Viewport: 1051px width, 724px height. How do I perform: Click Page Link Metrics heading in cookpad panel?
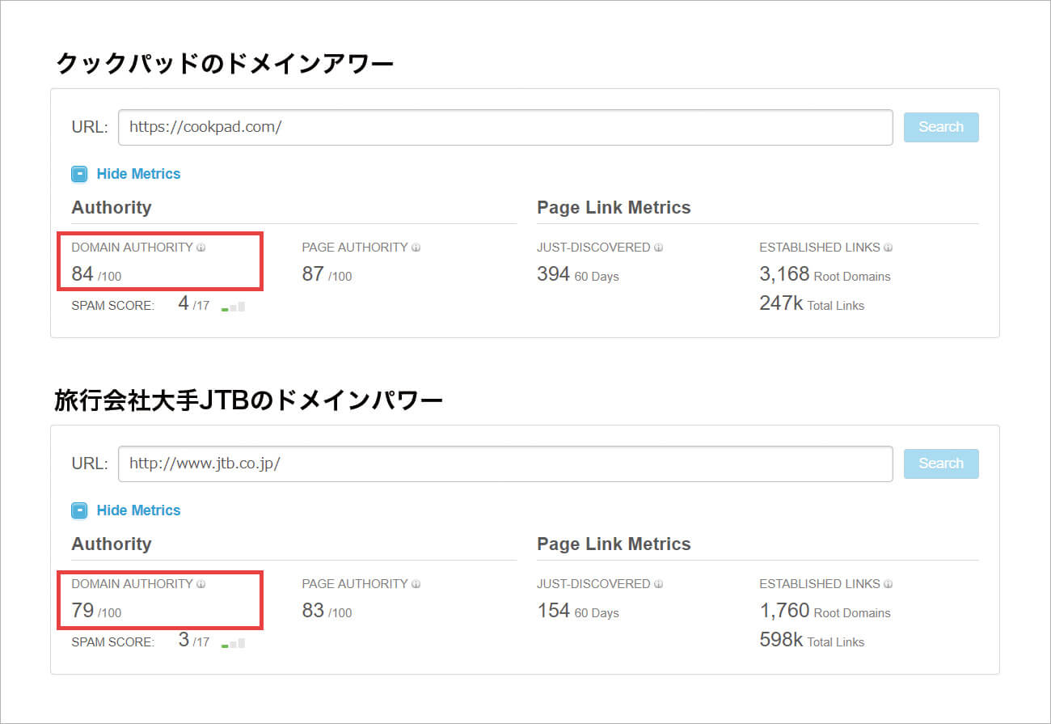(614, 207)
